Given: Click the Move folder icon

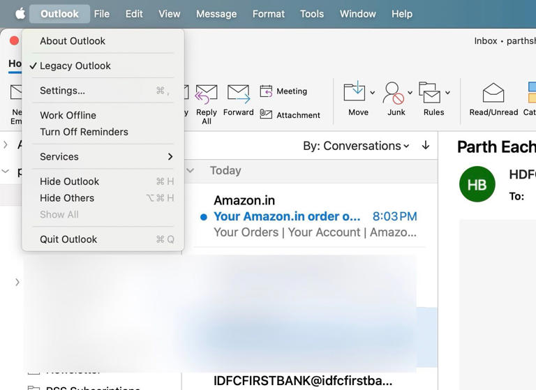Looking at the screenshot, I should [354, 91].
